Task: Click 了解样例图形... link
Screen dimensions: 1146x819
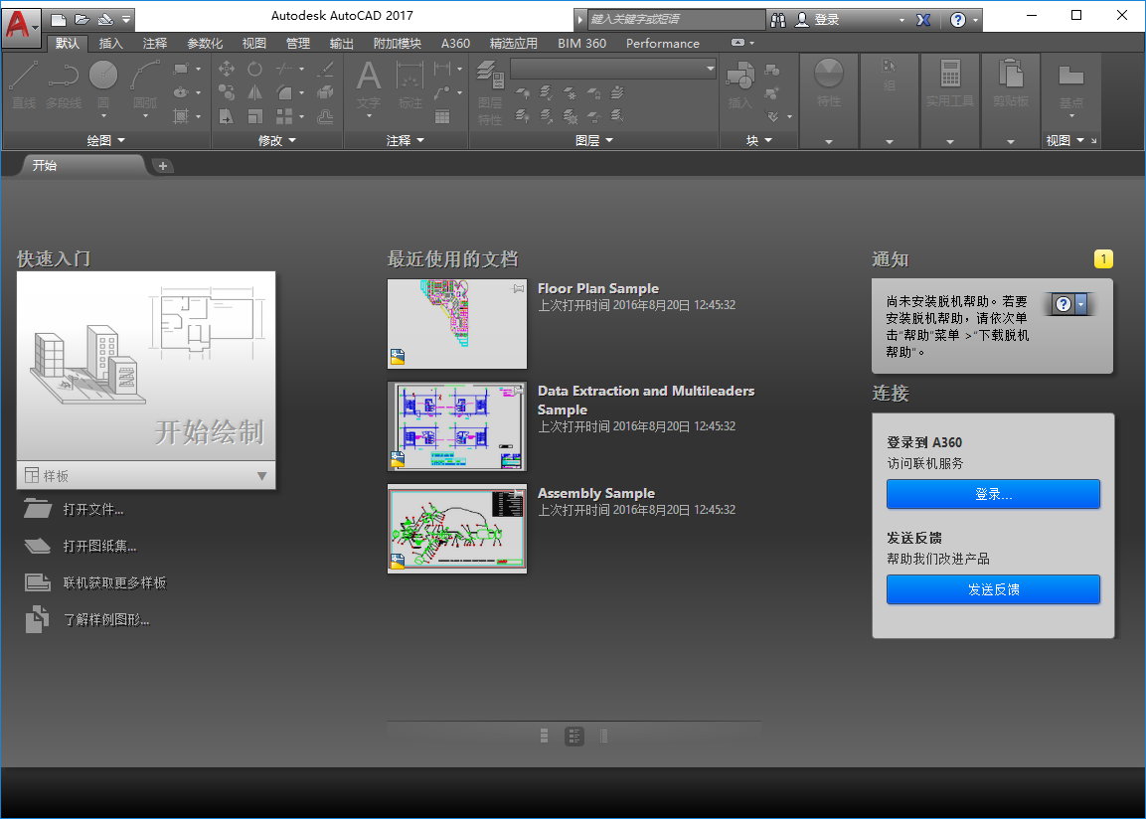Action: pyautogui.click(x=106, y=619)
